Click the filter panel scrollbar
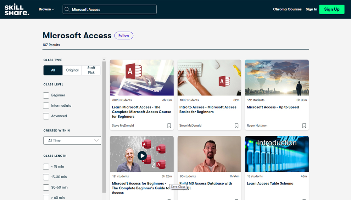 tap(104, 127)
